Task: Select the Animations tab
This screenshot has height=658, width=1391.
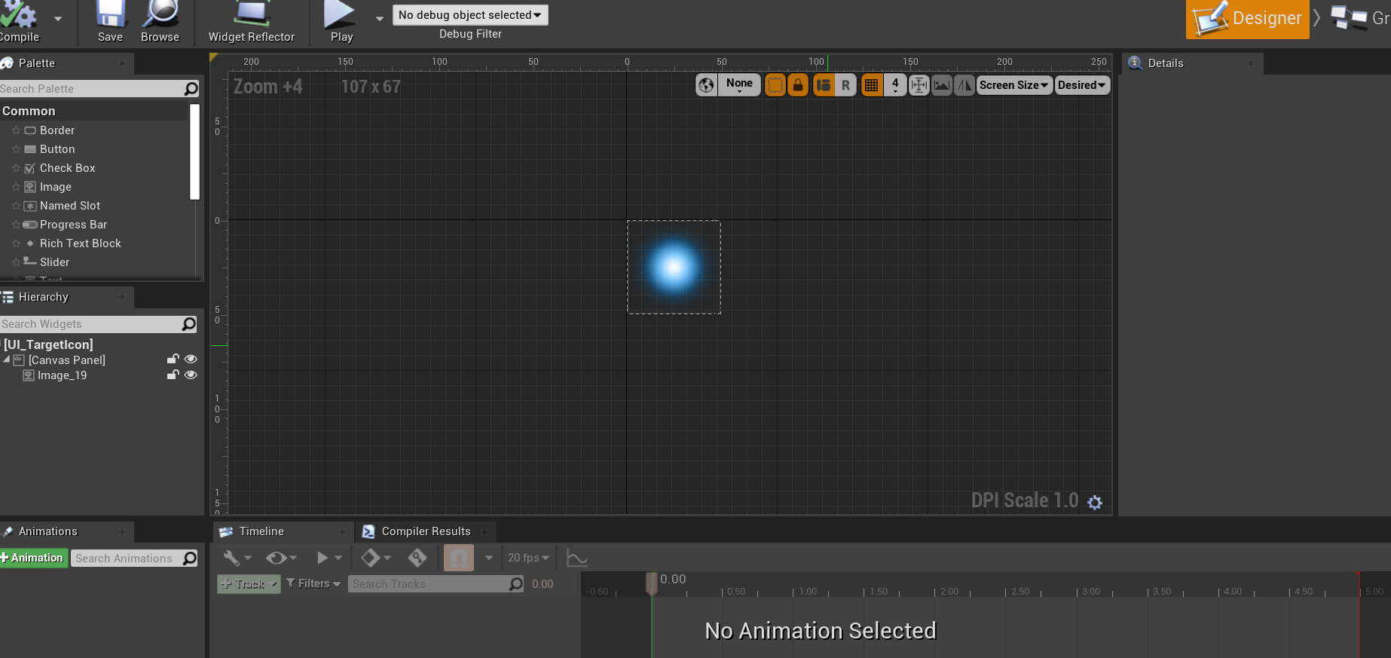Action: tap(47, 531)
